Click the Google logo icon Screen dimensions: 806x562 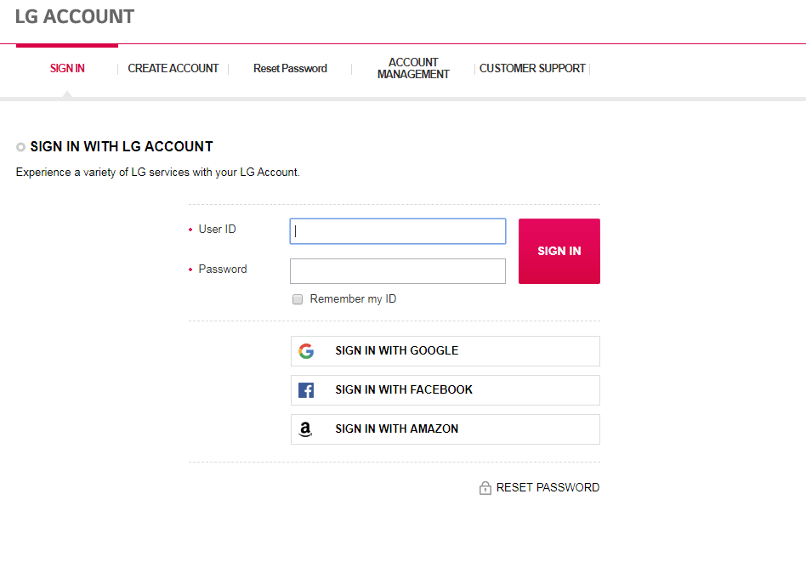click(306, 351)
